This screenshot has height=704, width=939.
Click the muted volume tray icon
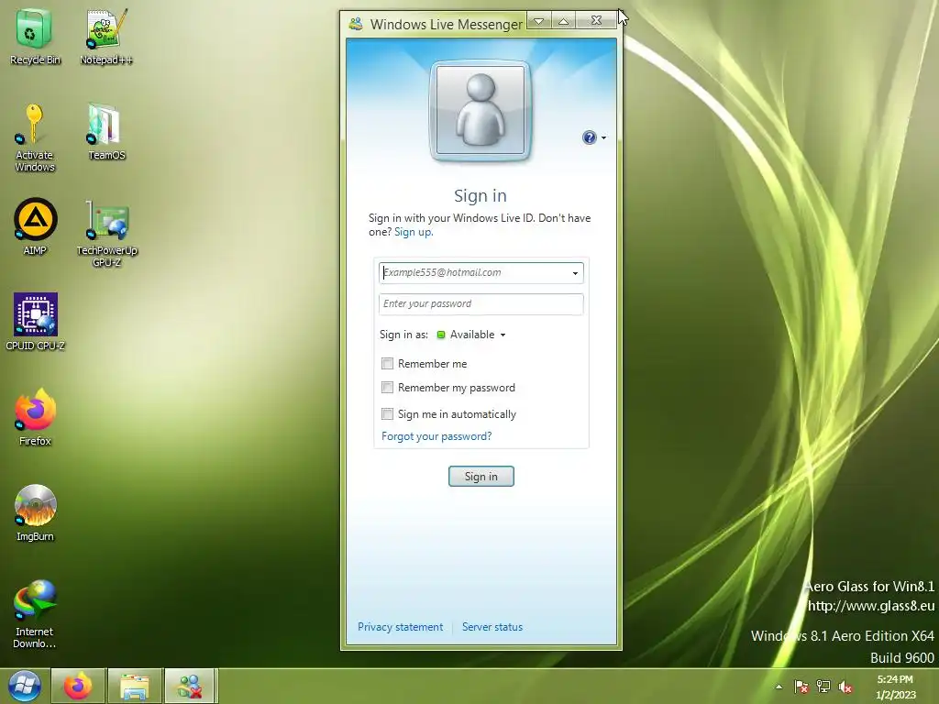pyautogui.click(x=845, y=687)
